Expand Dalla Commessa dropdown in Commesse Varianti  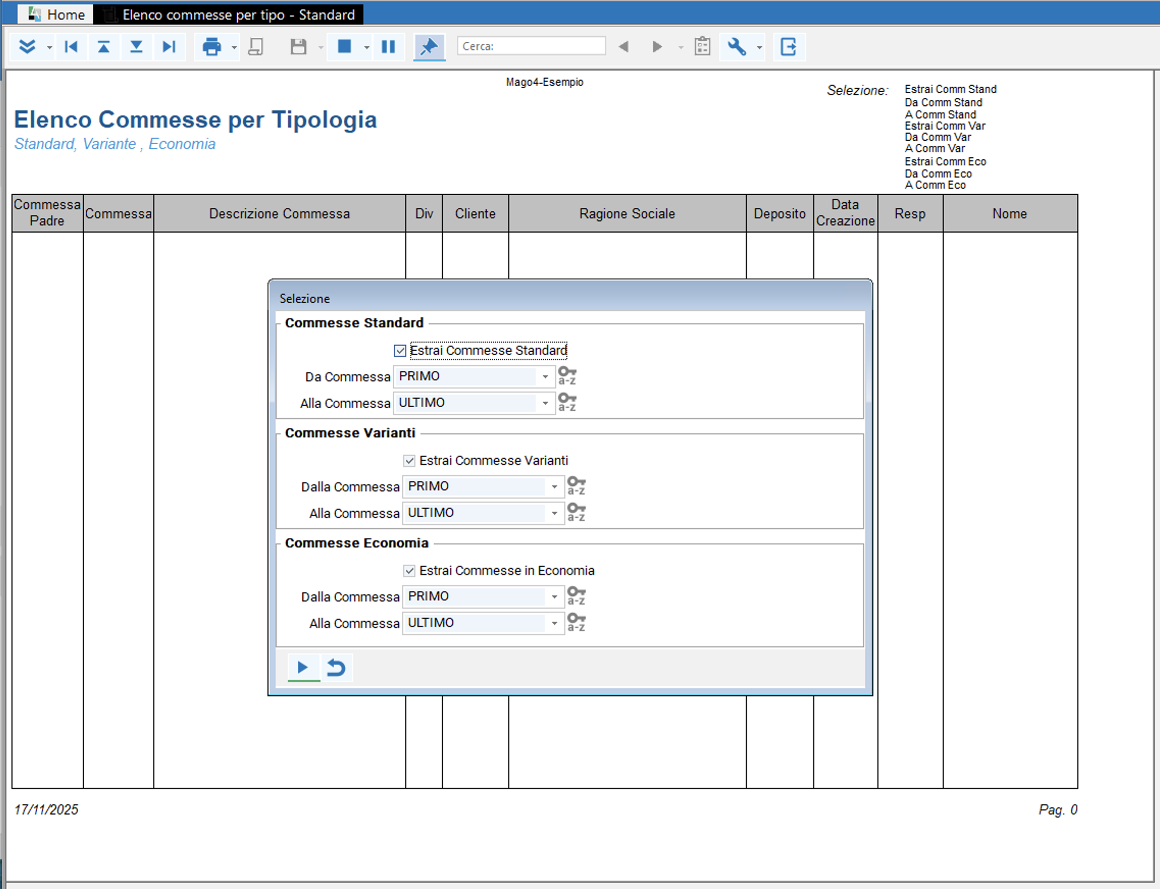pos(554,487)
